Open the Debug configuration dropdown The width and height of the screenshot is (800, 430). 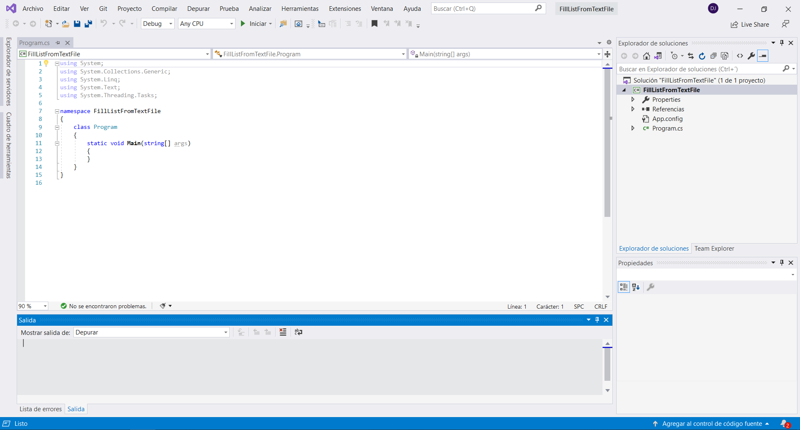click(158, 24)
